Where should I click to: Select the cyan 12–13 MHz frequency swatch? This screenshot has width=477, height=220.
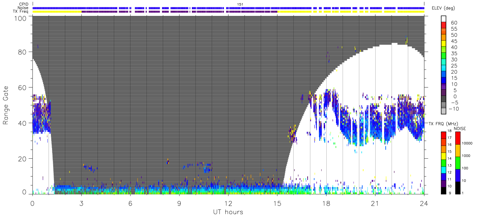[x=443, y=169]
